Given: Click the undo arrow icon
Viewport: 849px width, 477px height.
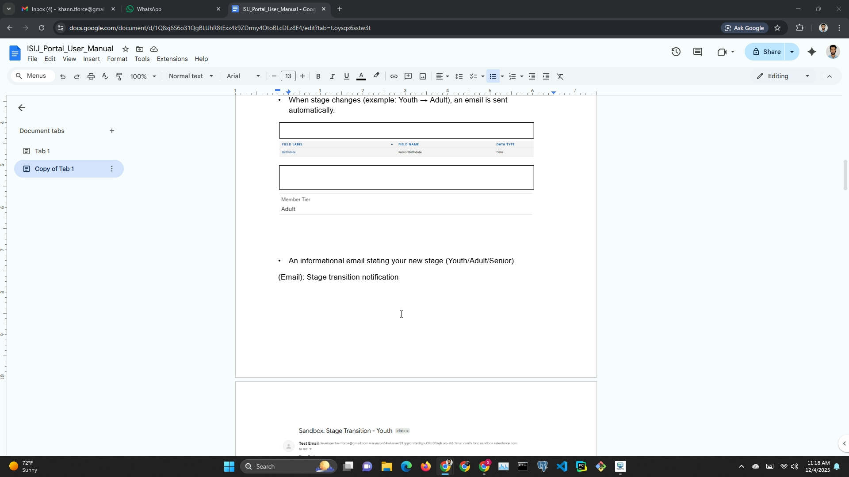Looking at the screenshot, I should (63, 76).
